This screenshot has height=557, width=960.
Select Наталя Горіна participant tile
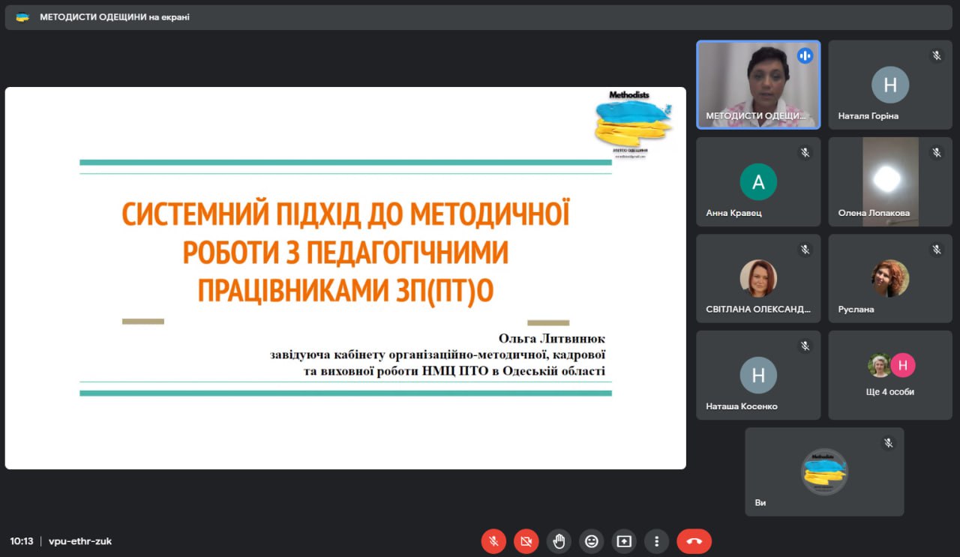(889, 85)
